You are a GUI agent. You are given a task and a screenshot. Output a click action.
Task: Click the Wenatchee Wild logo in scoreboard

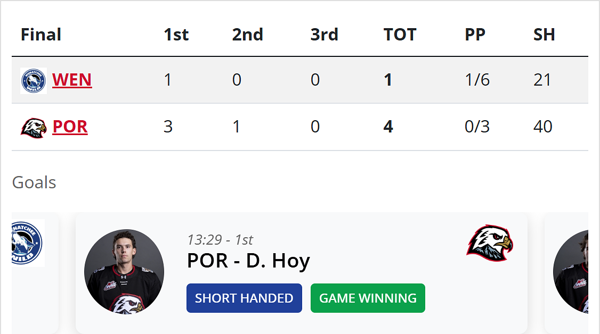tap(34, 80)
